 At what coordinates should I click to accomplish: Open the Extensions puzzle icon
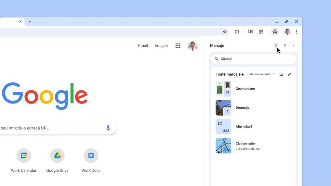coord(237,32)
